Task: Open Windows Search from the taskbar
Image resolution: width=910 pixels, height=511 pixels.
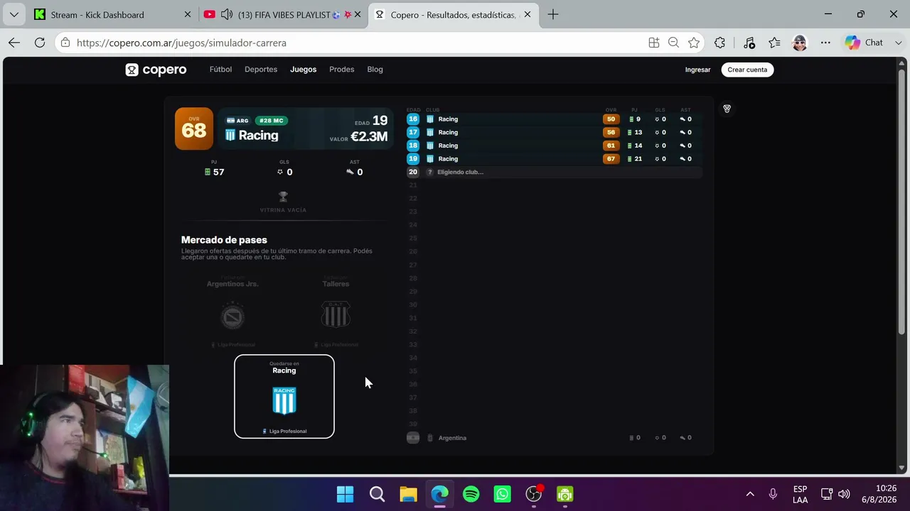Action: pyautogui.click(x=377, y=494)
